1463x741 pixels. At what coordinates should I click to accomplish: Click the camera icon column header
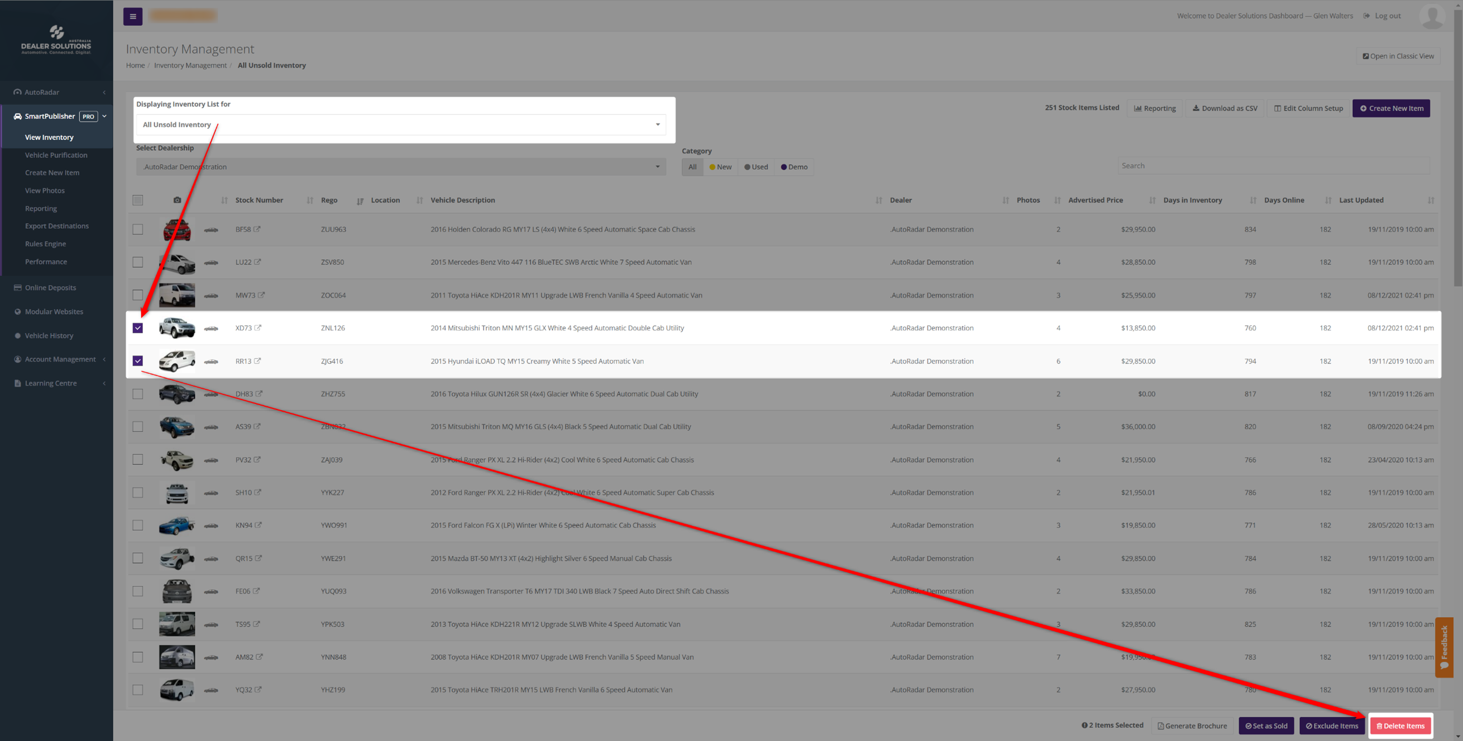[x=177, y=200]
